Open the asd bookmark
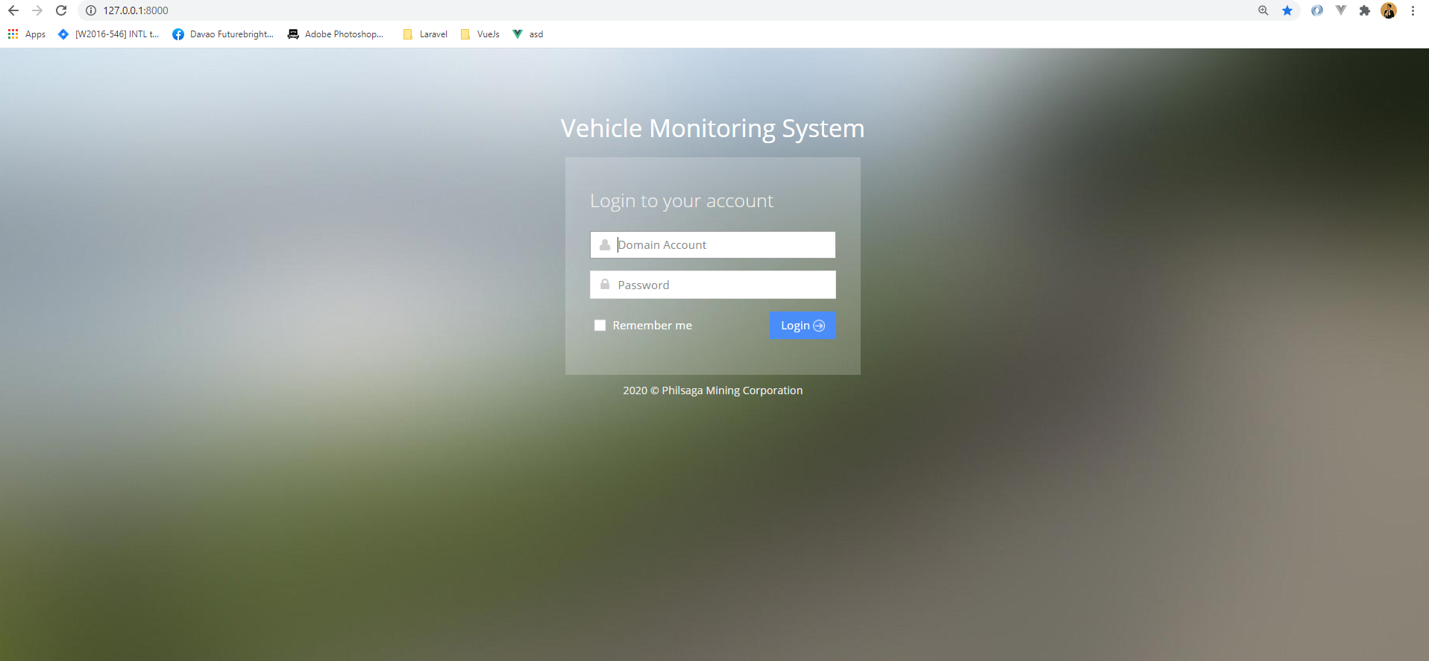The width and height of the screenshot is (1429, 661). pyautogui.click(x=528, y=34)
